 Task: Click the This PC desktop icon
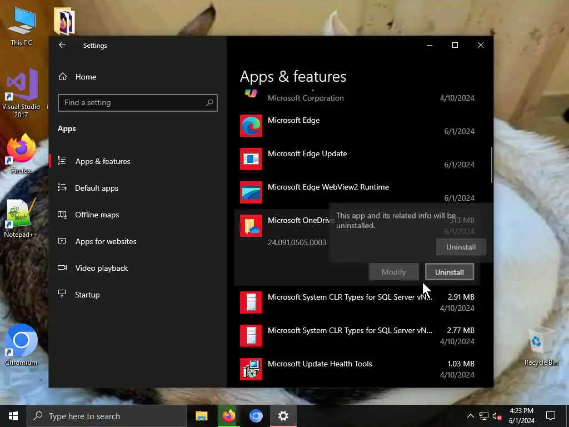[x=22, y=27]
